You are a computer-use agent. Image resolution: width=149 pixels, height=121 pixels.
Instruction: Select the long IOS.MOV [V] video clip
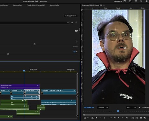(x=59, y=92)
